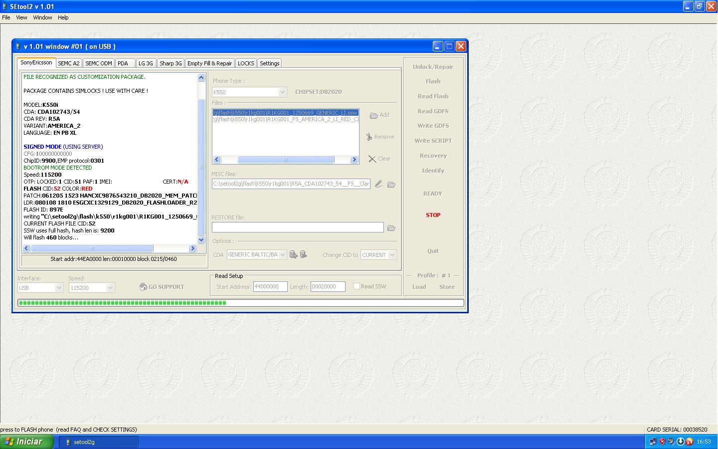718x449 pixels.
Task: Open the Help menu
Action: tap(63, 17)
